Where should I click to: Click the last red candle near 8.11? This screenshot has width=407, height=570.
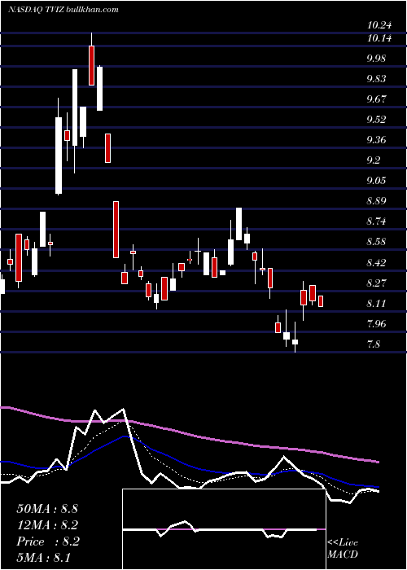tap(321, 301)
